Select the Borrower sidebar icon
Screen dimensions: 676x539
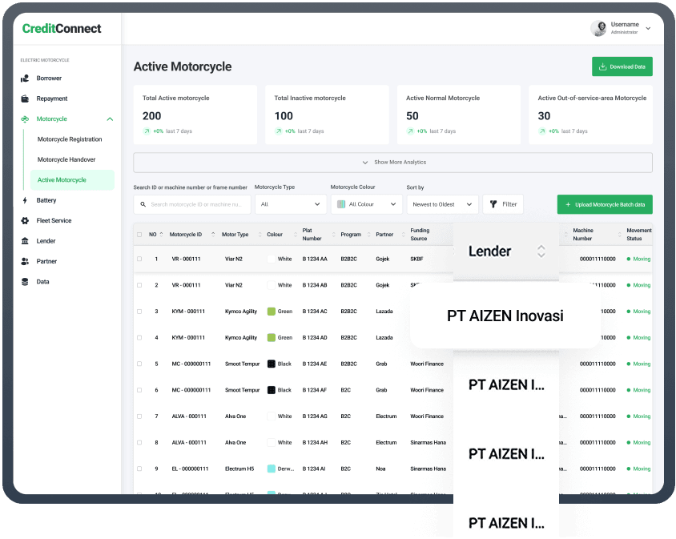pyautogui.click(x=26, y=78)
